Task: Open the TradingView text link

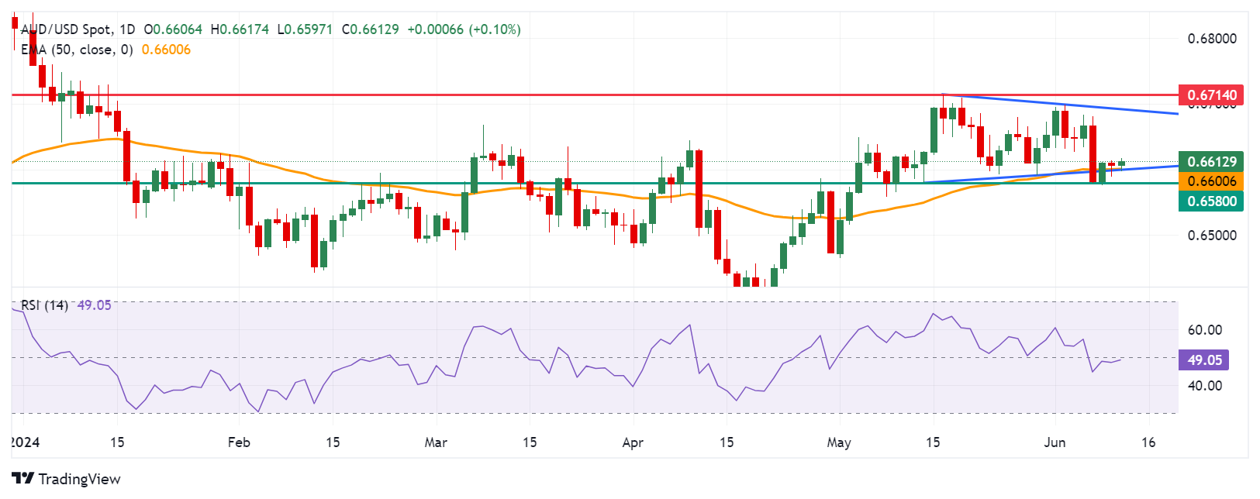Action: point(79,479)
